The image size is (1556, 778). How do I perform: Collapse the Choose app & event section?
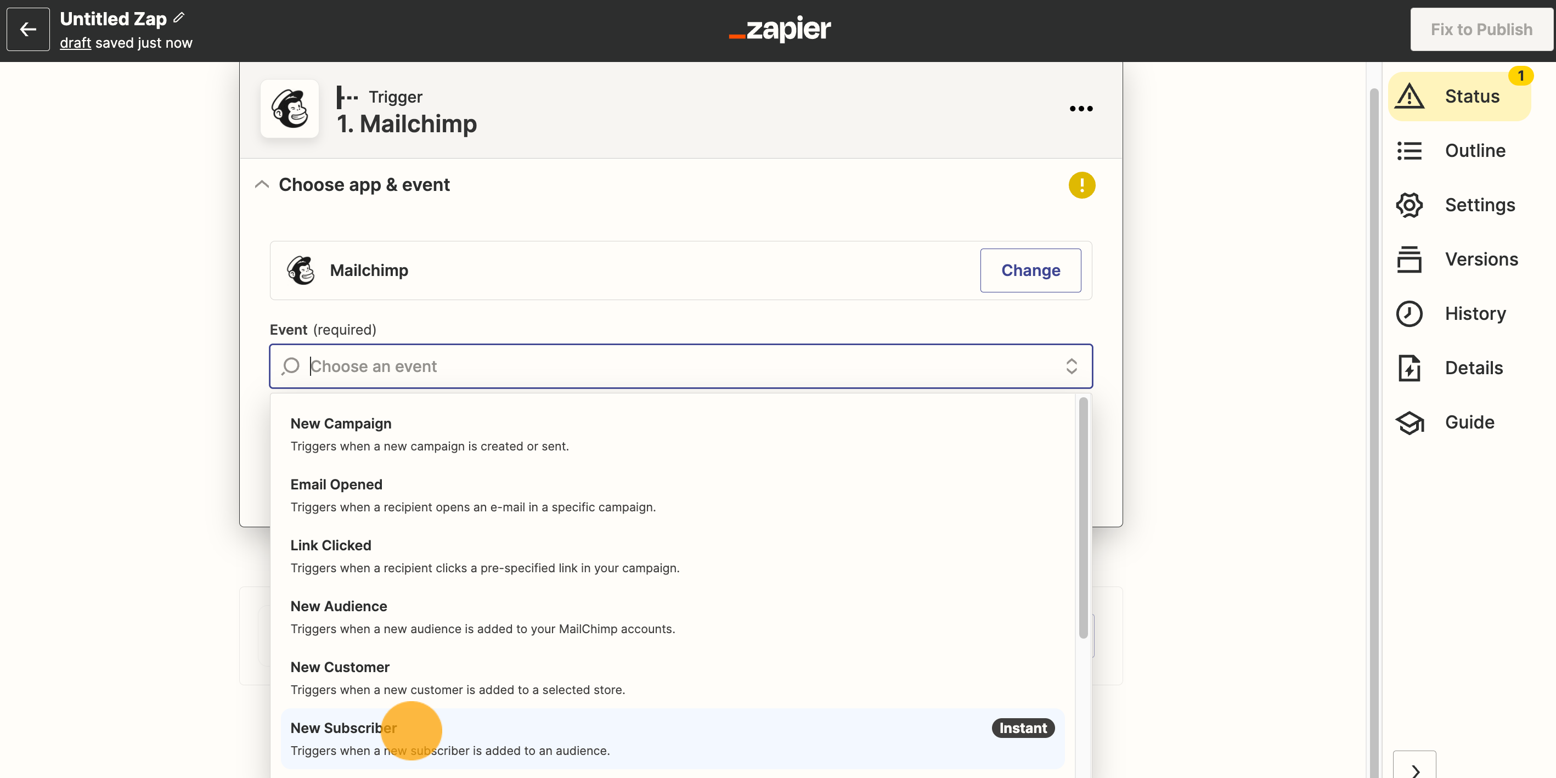(262, 184)
